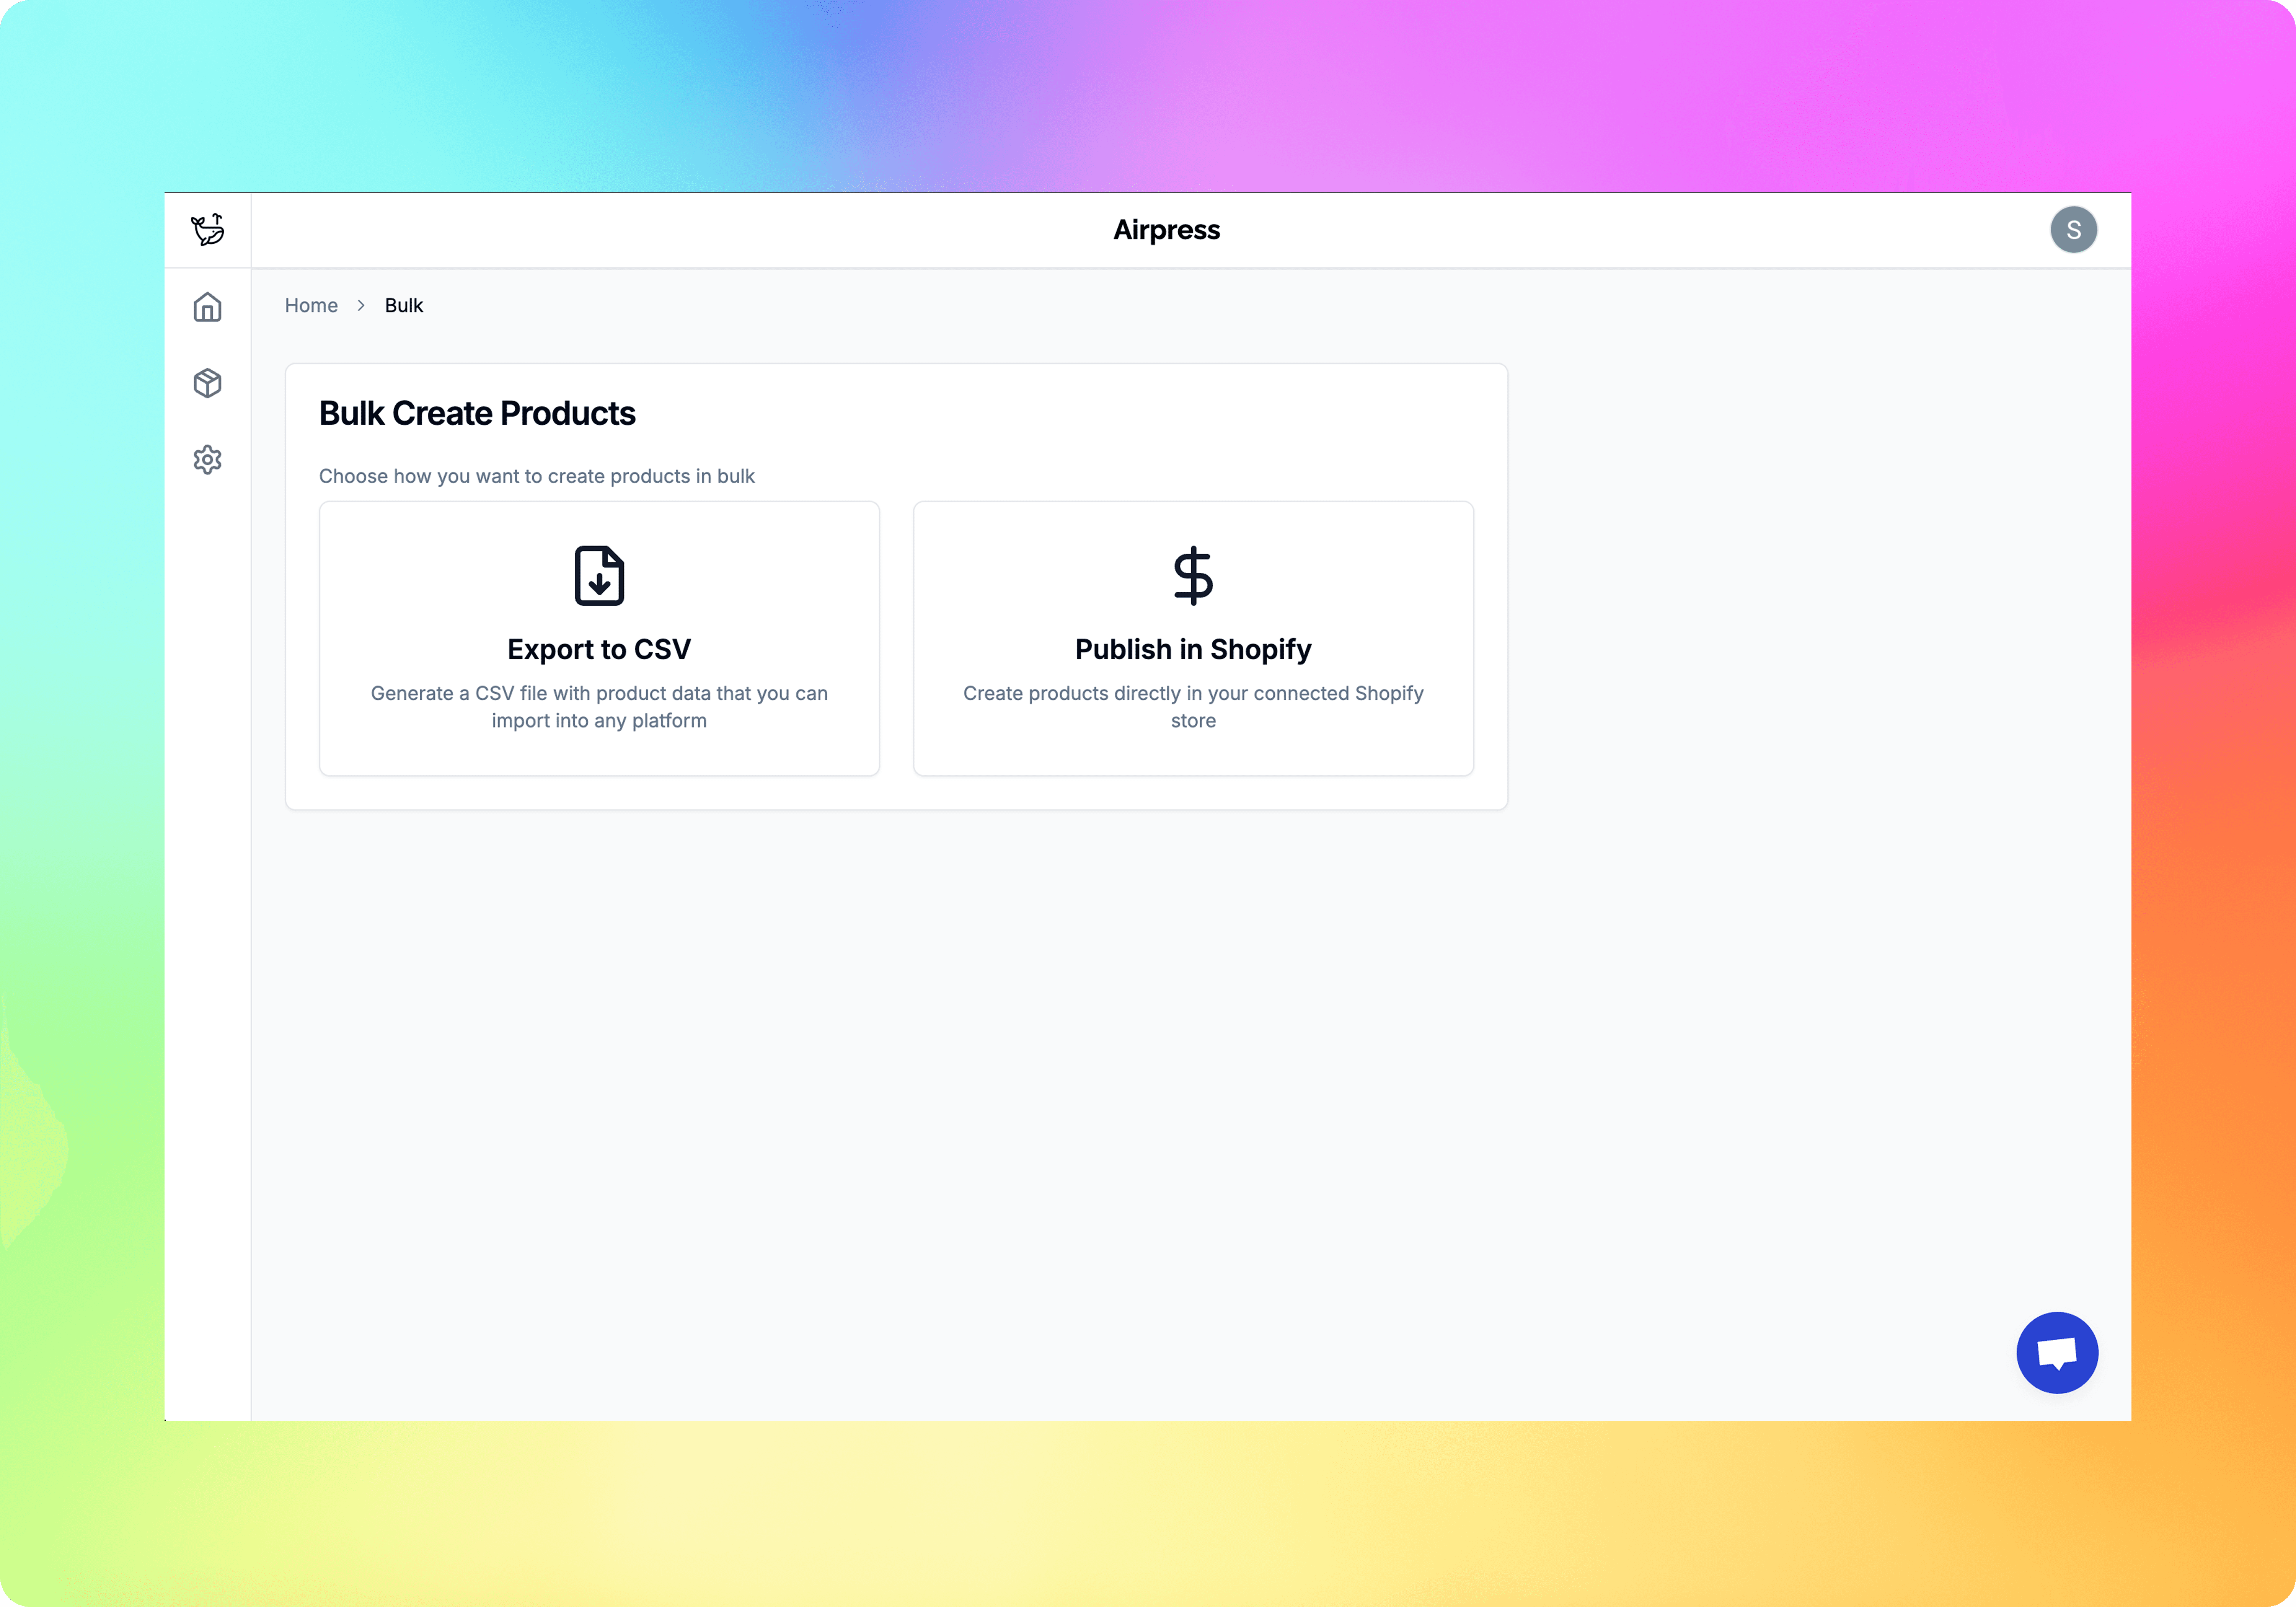Open the Settings gear icon in sidebar
The height and width of the screenshot is (1607, 2296).
click(207, 460)
